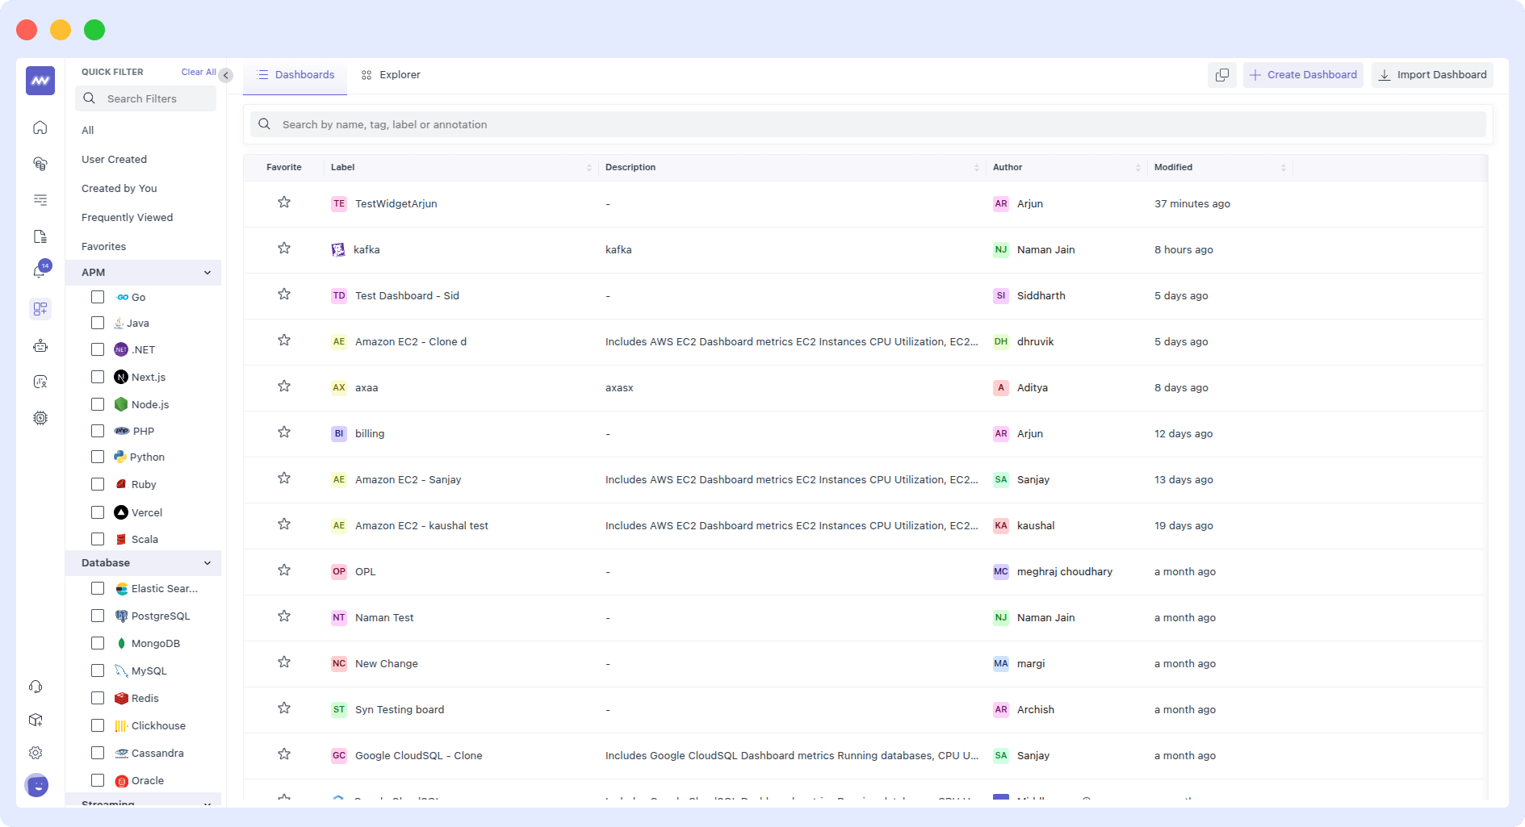Enable the Python filter under APM

point(98,457)
